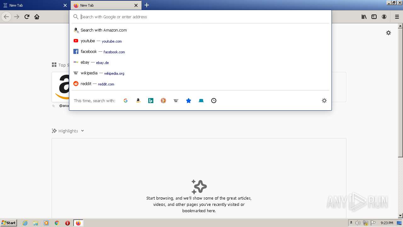403x227 pixels.
Task: Open new tab page settings gear
Action: 389,33
